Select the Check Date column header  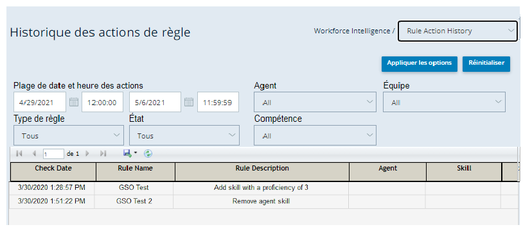coord(53,172)
